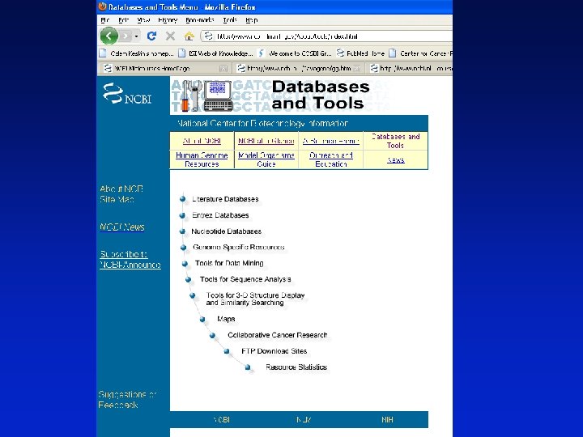Click the Databases and Tools table cell

pos(396,141)
